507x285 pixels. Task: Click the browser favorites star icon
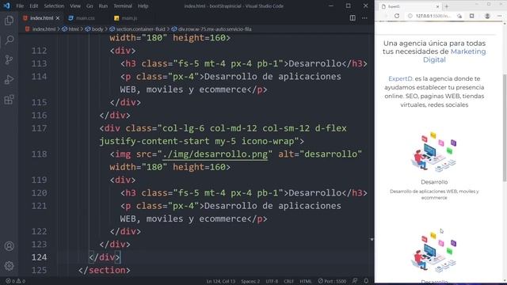pyautogui.click(x=459, y=16)
